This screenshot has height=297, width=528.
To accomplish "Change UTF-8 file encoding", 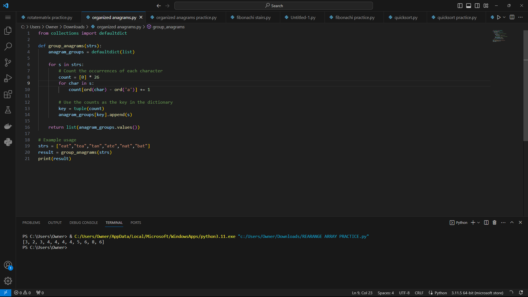I will coord(404,293).
